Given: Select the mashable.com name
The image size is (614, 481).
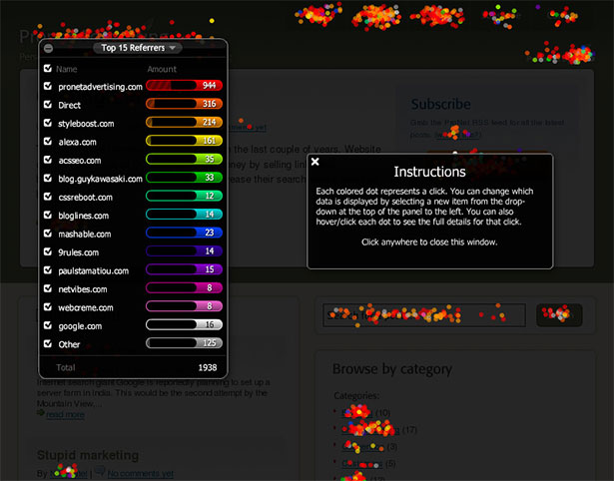Looking at the screenshot, I should pos(85,235).
